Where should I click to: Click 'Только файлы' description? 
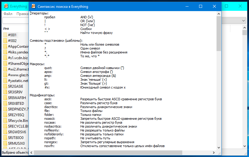91,111
